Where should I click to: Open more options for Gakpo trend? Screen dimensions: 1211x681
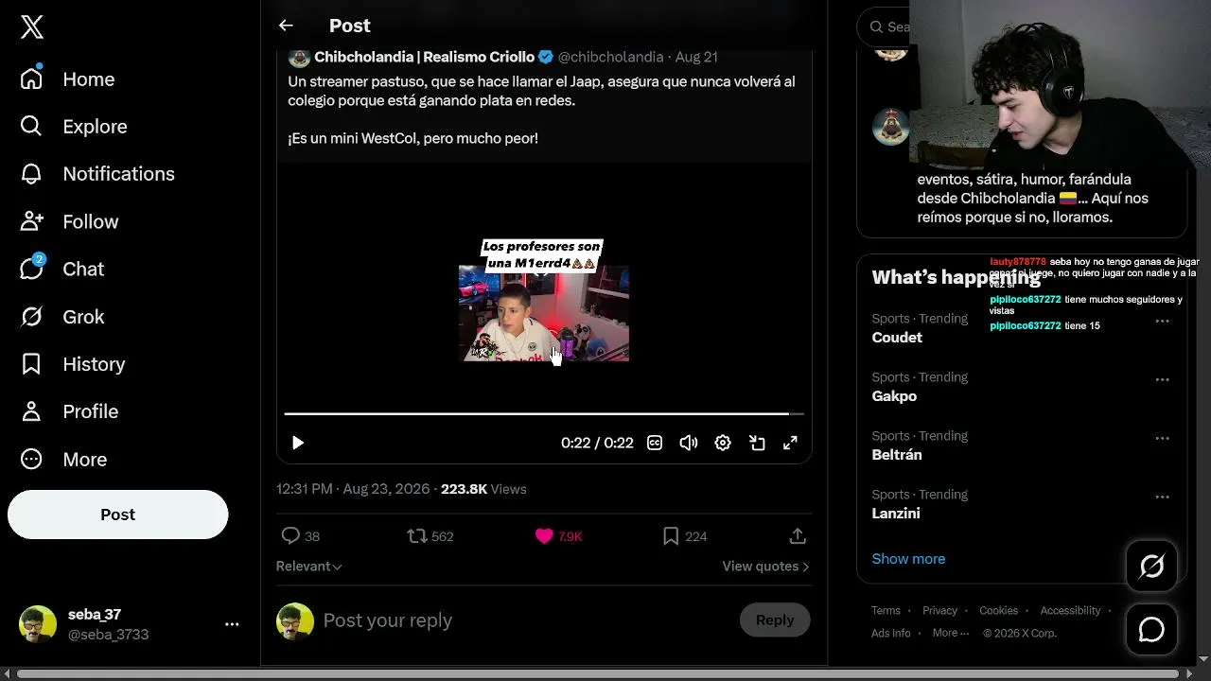tap(1163, 380)
